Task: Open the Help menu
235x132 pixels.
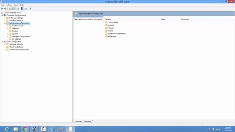Action: [x=22, y=5]
